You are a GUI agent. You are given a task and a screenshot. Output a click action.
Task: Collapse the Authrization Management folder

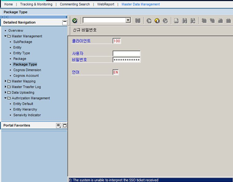tap(5, 98)
